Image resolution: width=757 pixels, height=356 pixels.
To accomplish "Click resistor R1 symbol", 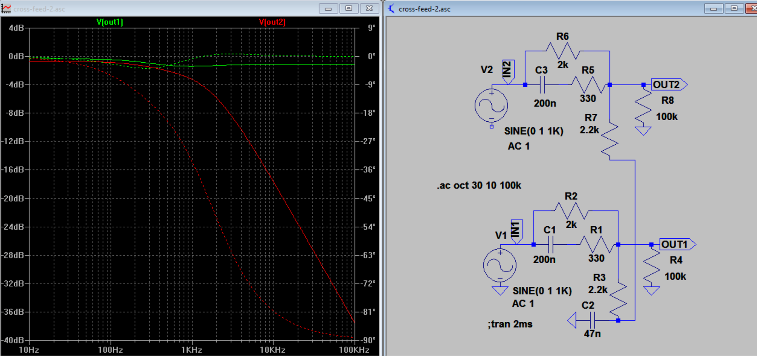I will click(597, 244).
